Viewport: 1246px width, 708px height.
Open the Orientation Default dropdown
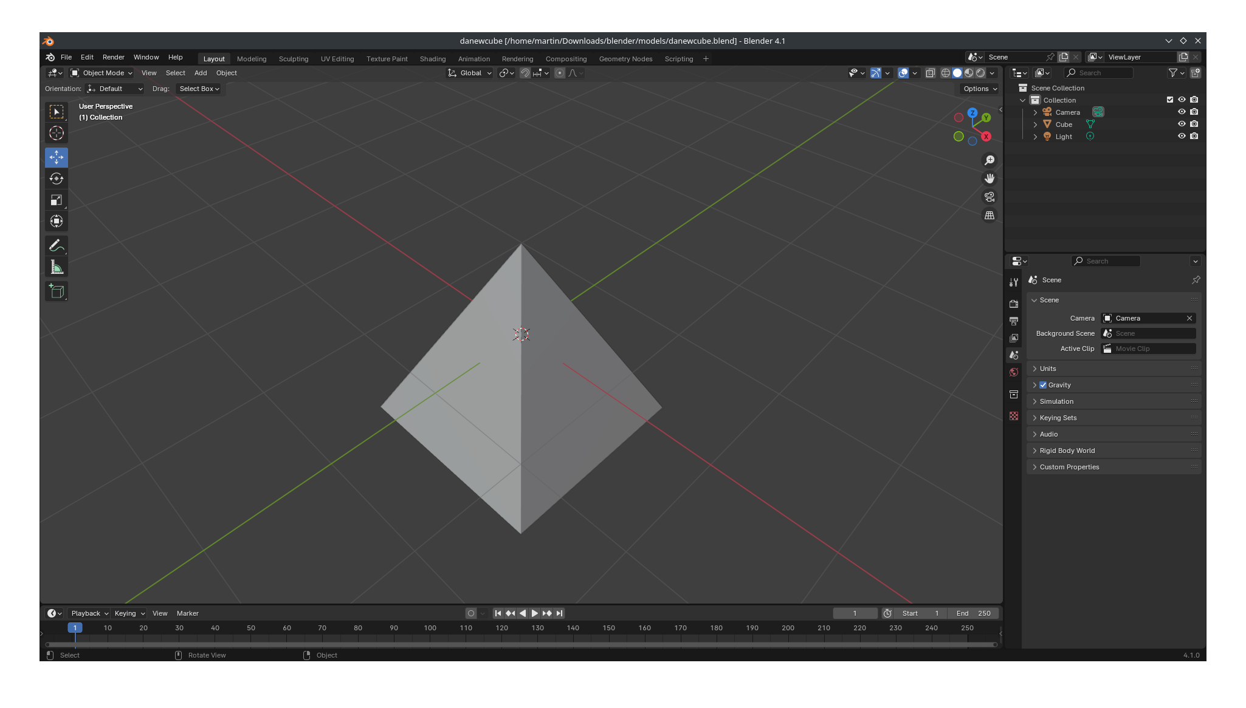click(114, 89)
